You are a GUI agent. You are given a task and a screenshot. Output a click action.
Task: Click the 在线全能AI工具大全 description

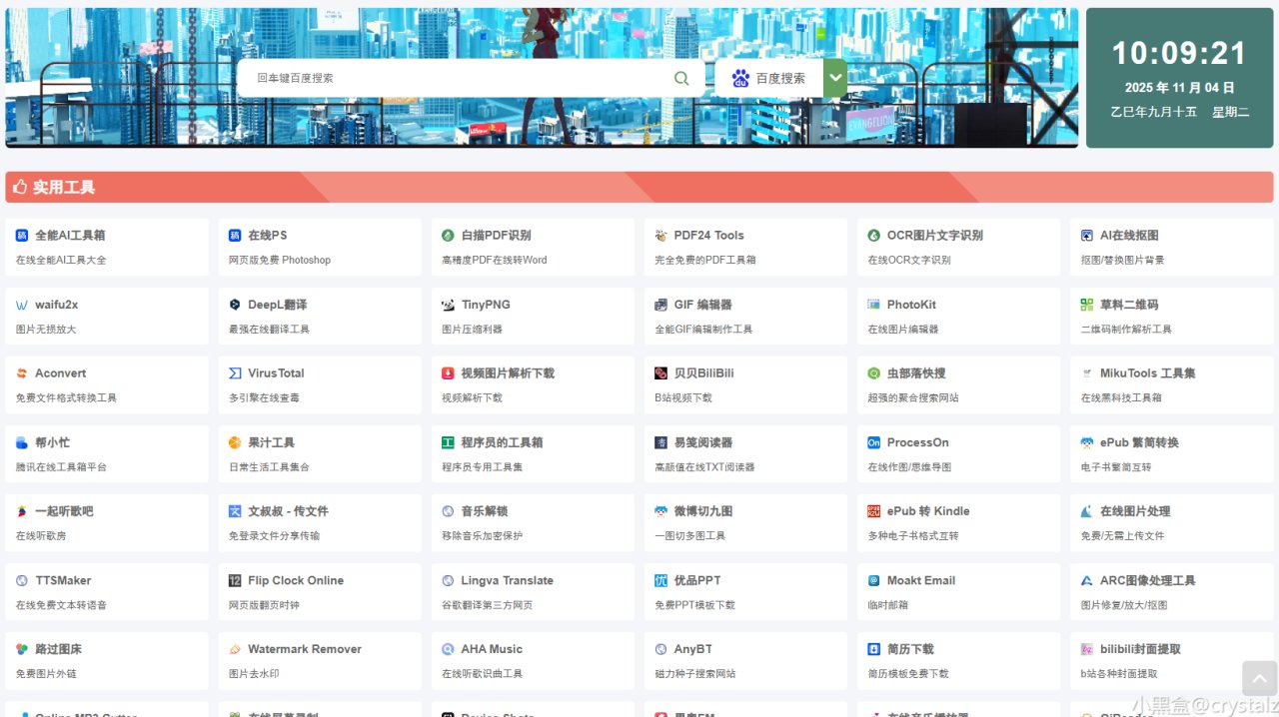click(x=61, y=260)
